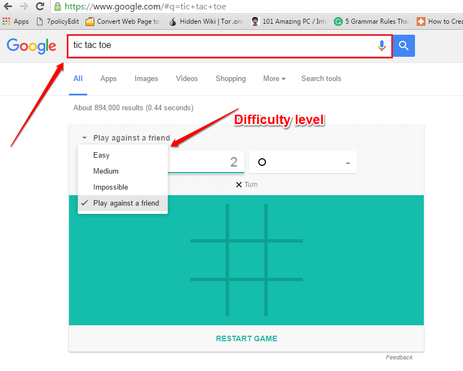Collapse the Play against a friend dropdown
463x371 pixels.
[126, 138]
